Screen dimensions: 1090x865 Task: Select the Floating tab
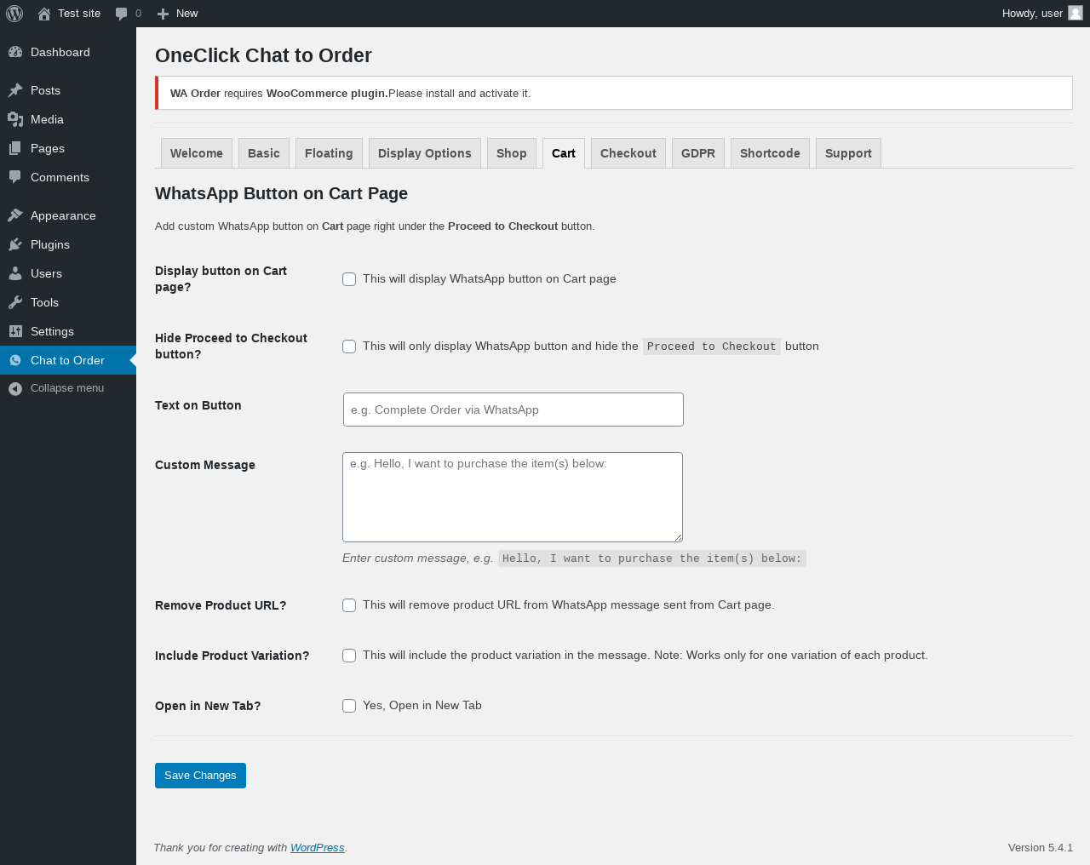coord(329,153)
